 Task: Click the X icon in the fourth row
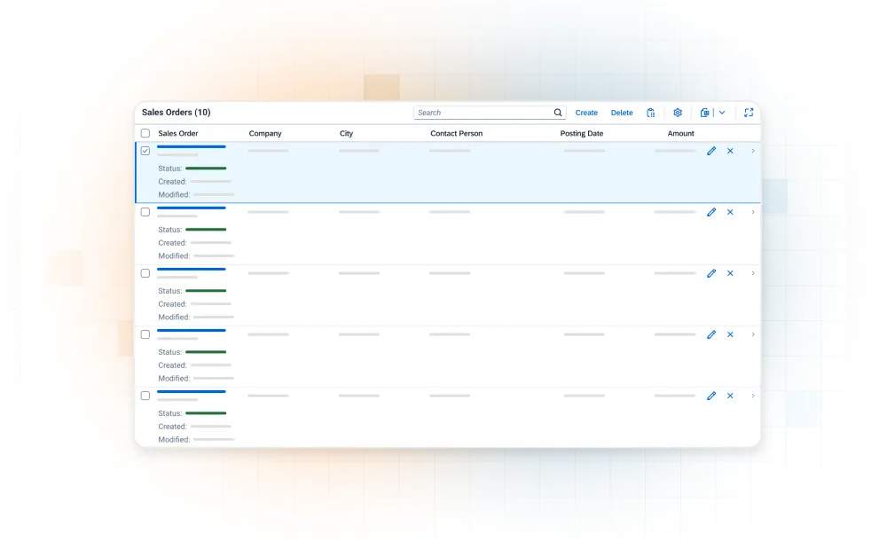[x=730, y=334]
